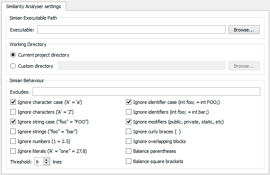
Task: Uncheck Ignore identifier case
Action: click(x=129, y=102)
